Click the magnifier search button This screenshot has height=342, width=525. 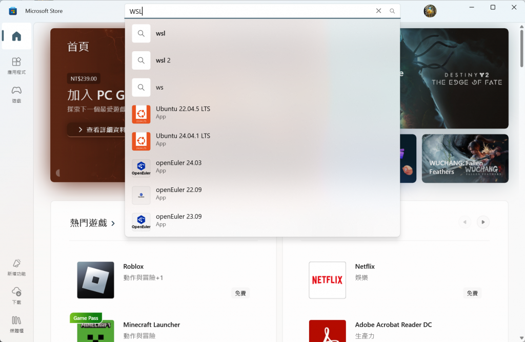[x=392, y=11]
